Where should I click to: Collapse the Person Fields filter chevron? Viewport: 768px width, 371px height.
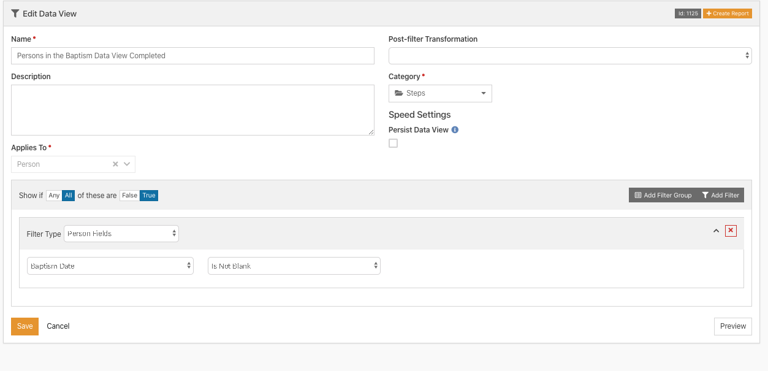coord(716,231)
